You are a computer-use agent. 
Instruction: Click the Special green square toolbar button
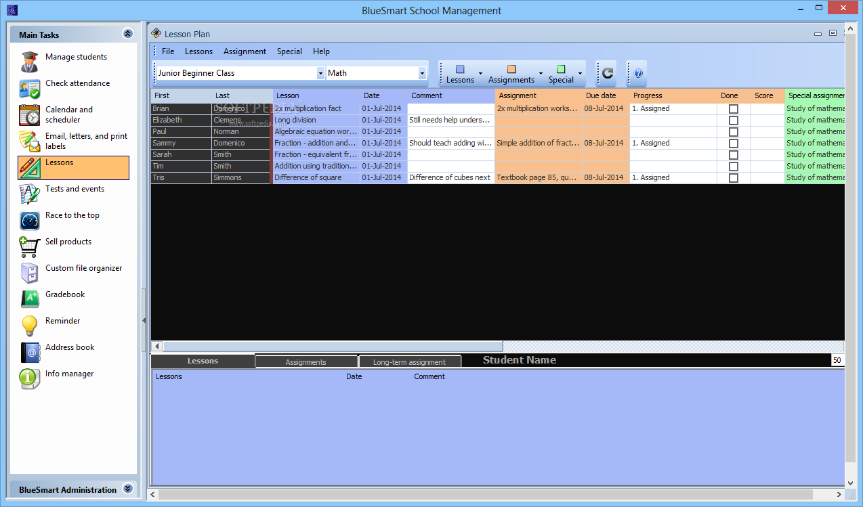point(561,74)
